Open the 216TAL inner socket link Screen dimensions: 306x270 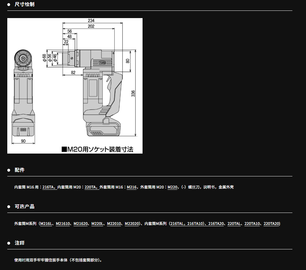pyautogui.click(x=177, y=224)
